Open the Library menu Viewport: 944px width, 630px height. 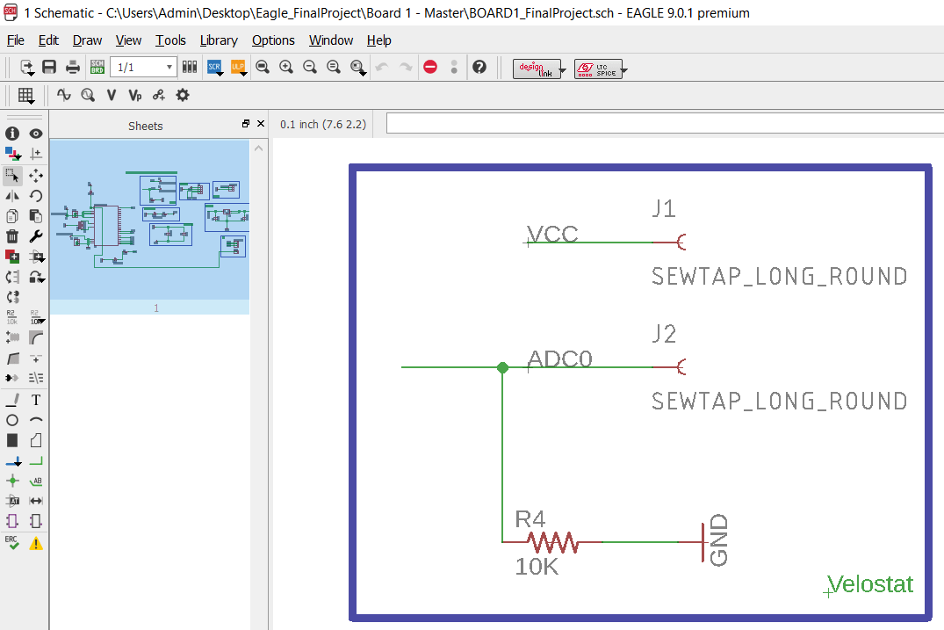click(x=219, y=40)
